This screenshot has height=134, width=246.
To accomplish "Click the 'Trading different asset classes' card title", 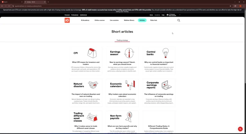I will [x=78, y=117].
